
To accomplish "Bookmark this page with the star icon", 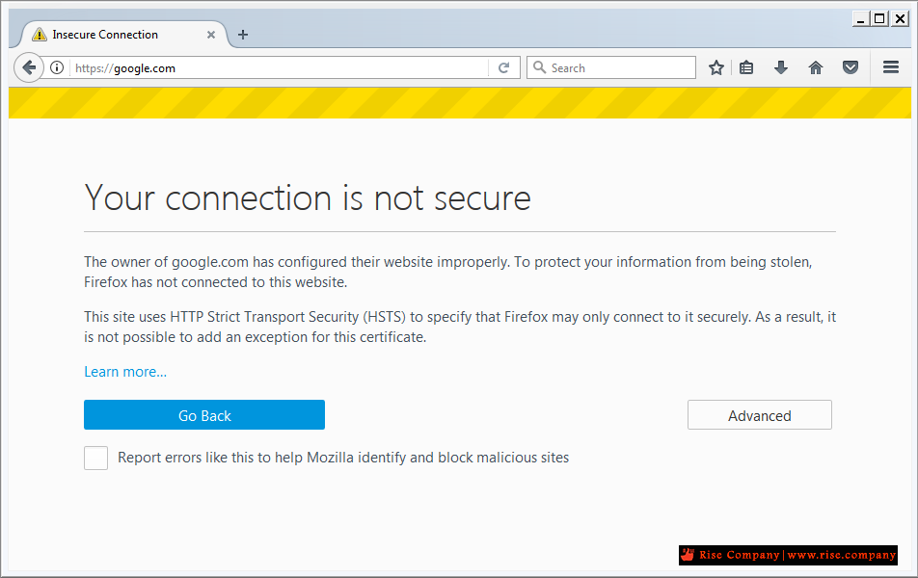I will coord(716,67).
